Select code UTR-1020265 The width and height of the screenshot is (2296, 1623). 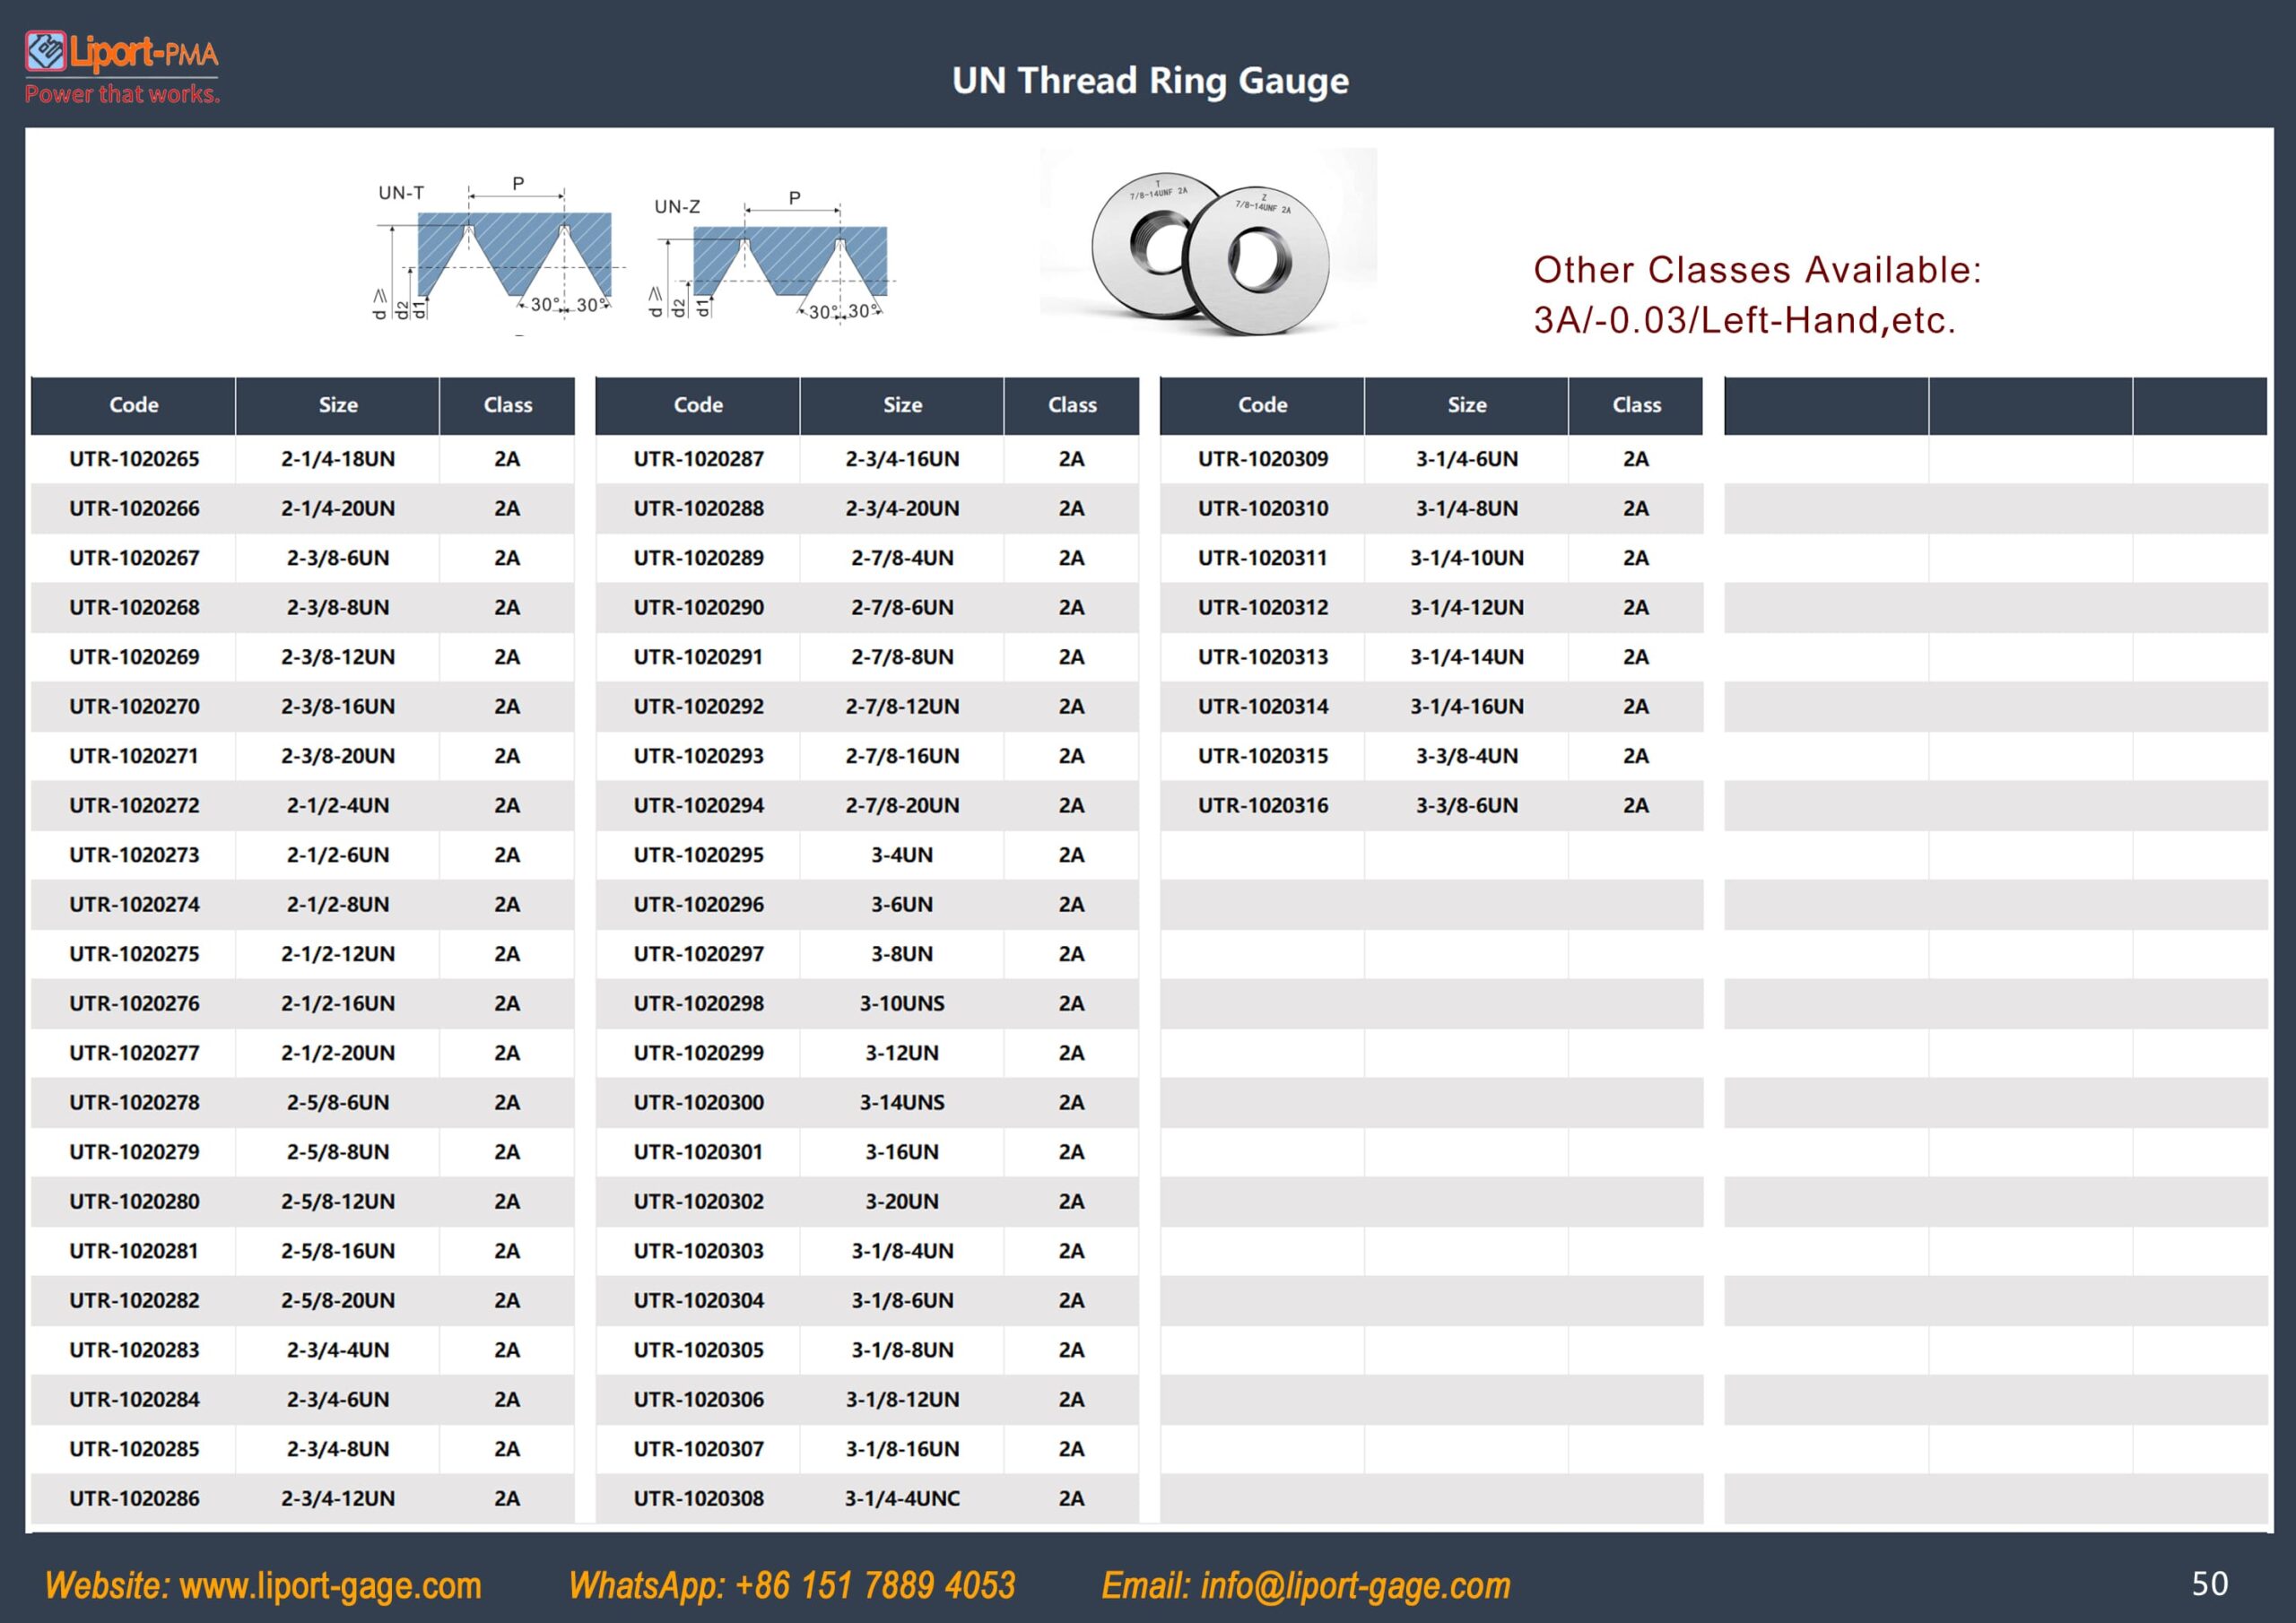pyautogui.click(x=134, y=459)
